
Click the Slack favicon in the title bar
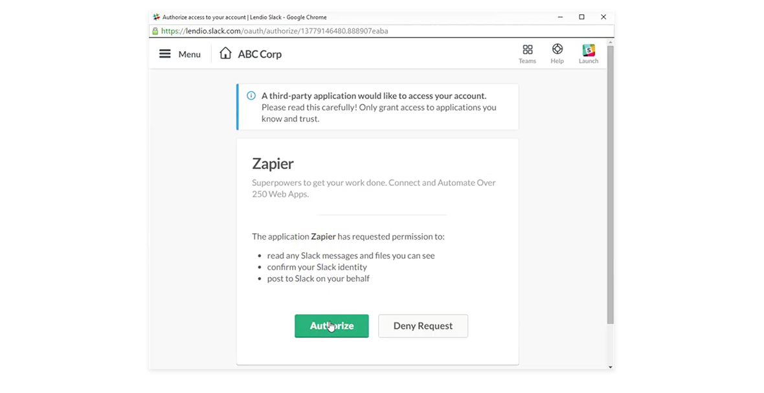pos(157,17)
